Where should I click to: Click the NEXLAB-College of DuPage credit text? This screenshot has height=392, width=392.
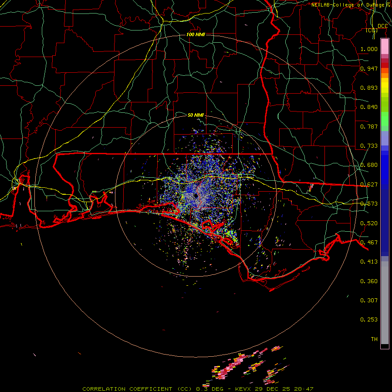click(351, 5)
